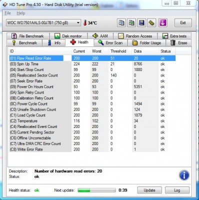199x200 pixels.
Task: Click the data value 8766
Action: [138, 64]
